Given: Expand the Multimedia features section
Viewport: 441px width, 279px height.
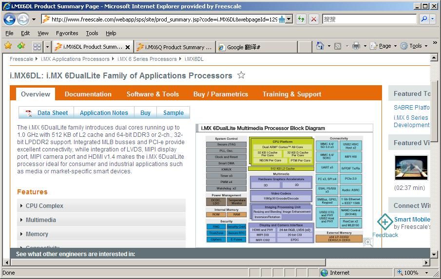Looking at the screenshot, I should [x=101, y=220].
